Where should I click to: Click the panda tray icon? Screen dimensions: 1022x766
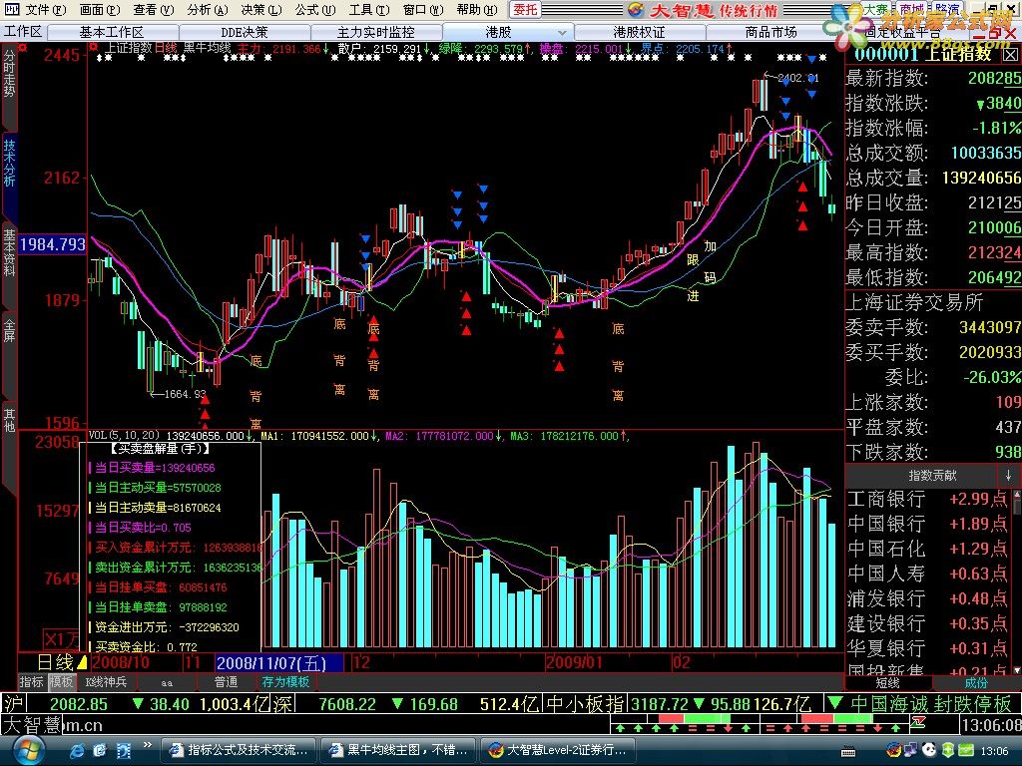929,750
